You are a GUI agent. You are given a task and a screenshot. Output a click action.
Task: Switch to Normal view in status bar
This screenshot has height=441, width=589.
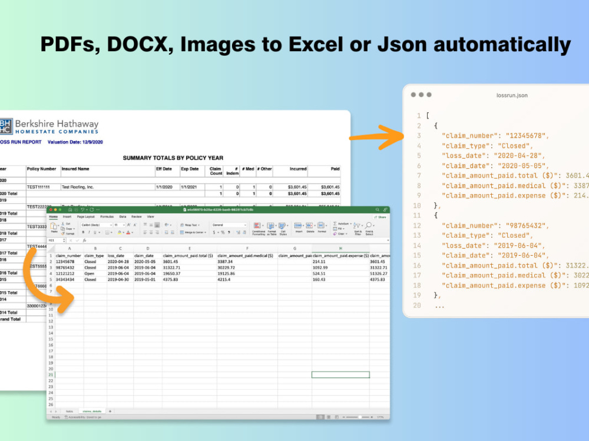coord(320,417)
